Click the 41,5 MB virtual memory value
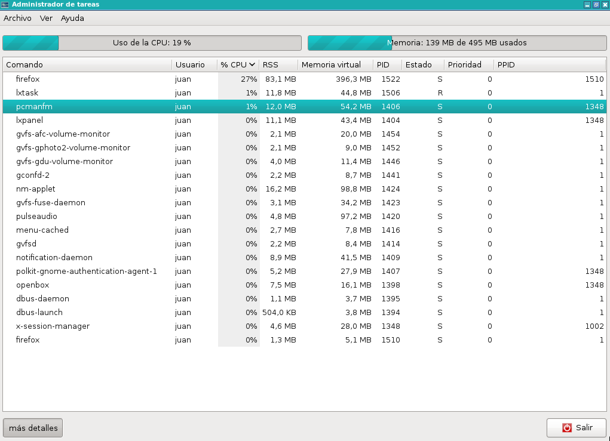 (x=356, y=258)
